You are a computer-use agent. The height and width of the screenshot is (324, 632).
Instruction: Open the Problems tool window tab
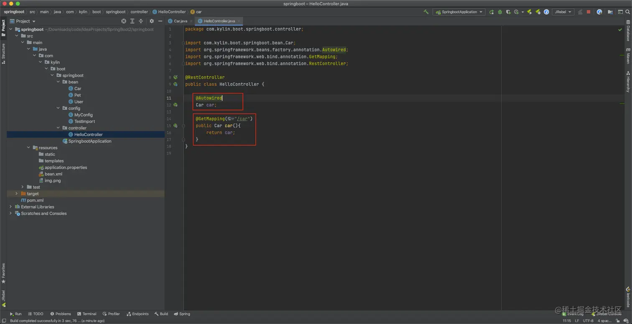(61, 314)
